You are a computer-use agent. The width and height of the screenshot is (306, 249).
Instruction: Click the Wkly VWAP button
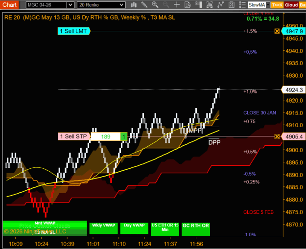[x=103, y=228]
